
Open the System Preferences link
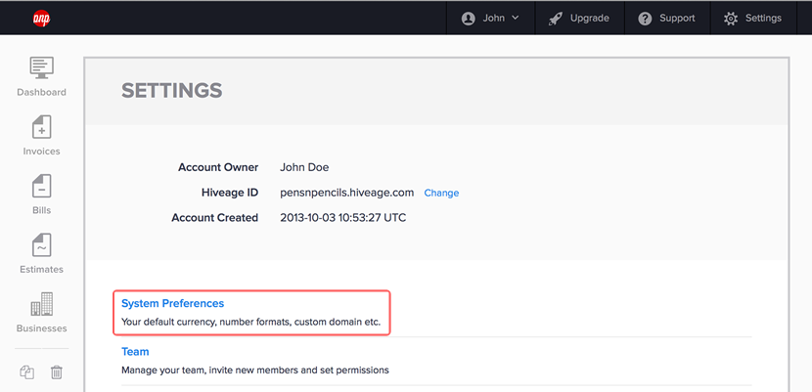[x=172, y=303]
